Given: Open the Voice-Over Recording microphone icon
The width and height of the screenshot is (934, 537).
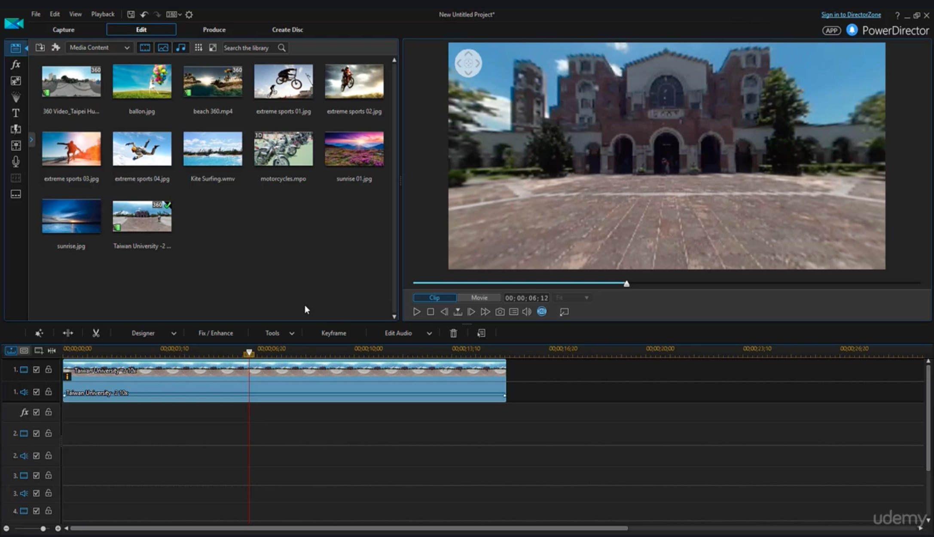Looking at the screenshot, I should 15,162.
